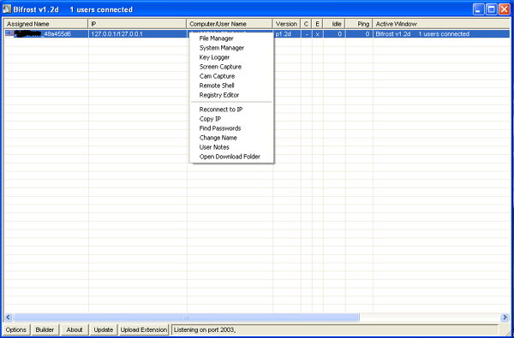Click the p1.2d version cell
Viewport: 514px width, 338px height.
[x=287, y=34]
